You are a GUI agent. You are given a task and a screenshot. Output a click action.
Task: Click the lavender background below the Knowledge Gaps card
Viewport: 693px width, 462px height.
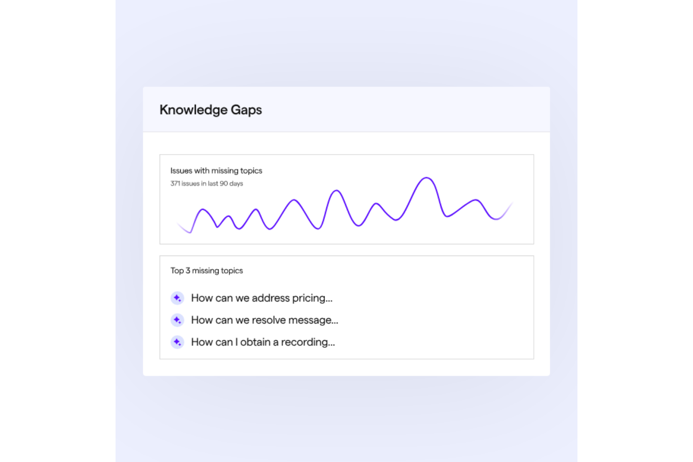point(346,417)
